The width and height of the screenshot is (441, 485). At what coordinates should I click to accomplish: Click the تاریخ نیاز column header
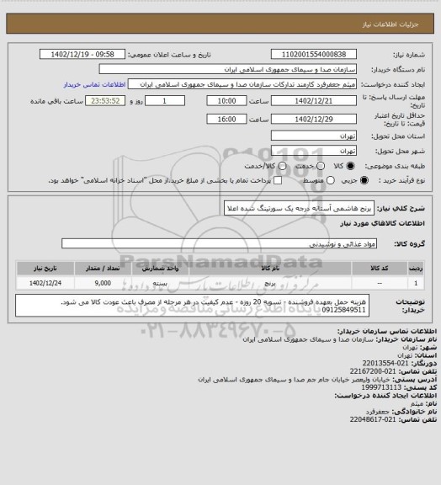pyautogui.click(x=45, y=268)
